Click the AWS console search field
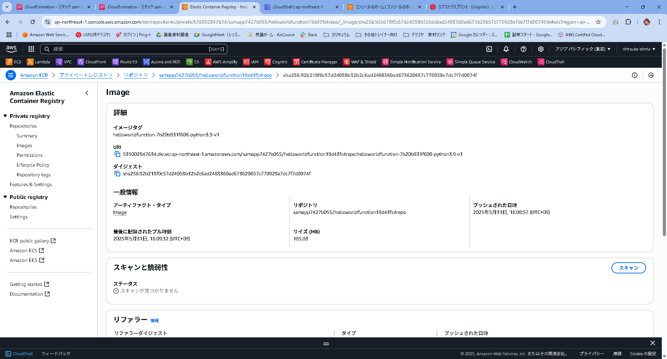The height and width of the screenshot is (359, 667). (134, 49)
